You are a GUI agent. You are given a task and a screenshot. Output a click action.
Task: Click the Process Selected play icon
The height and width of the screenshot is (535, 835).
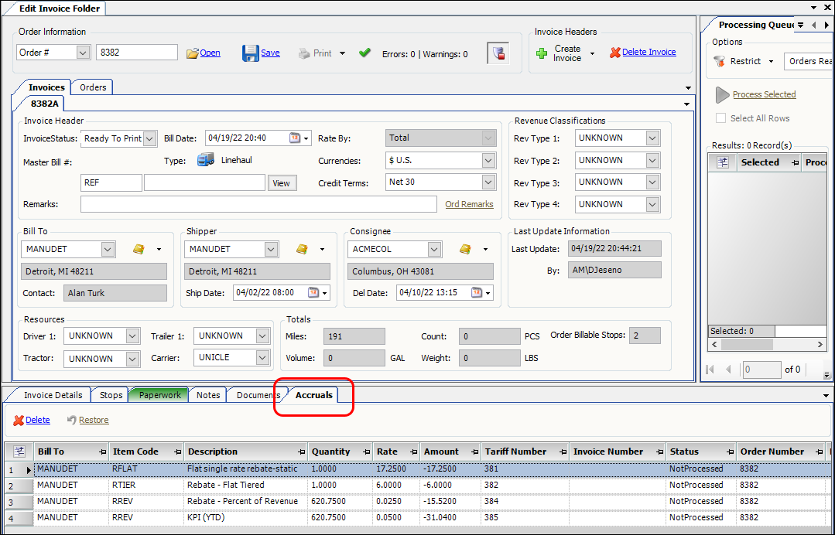[x=722, y=94]
